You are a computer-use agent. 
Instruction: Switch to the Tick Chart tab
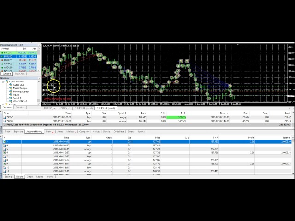pos(20,74)
